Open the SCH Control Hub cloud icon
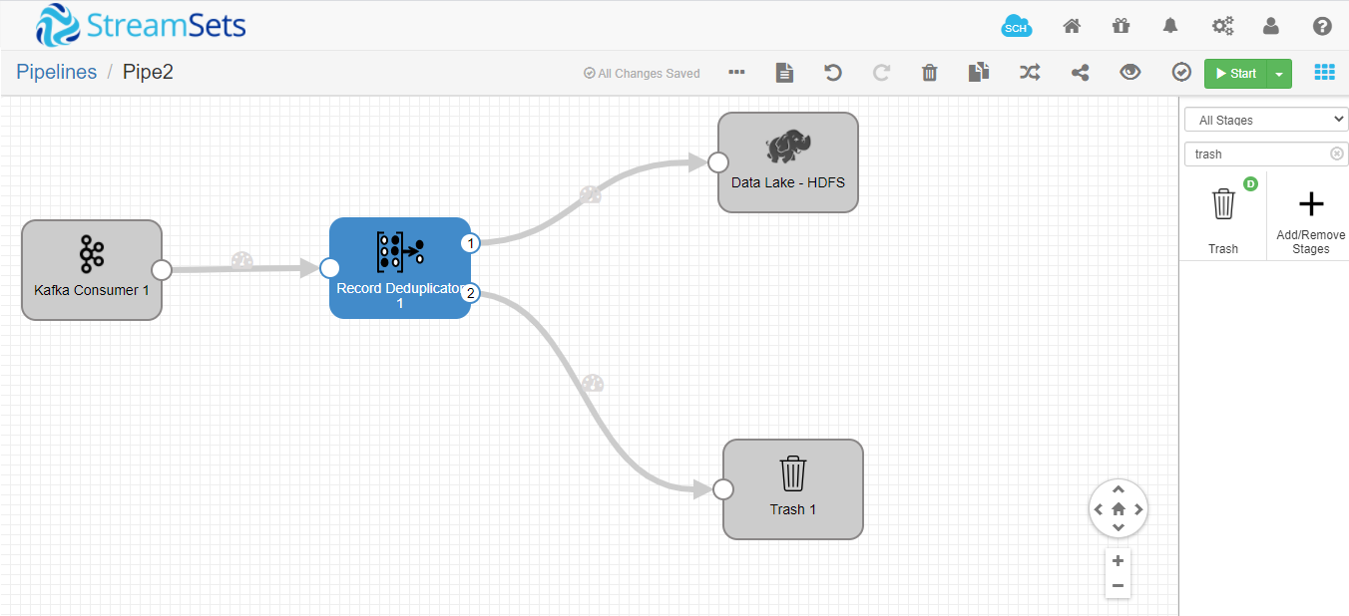 [x=1016, y=27]
